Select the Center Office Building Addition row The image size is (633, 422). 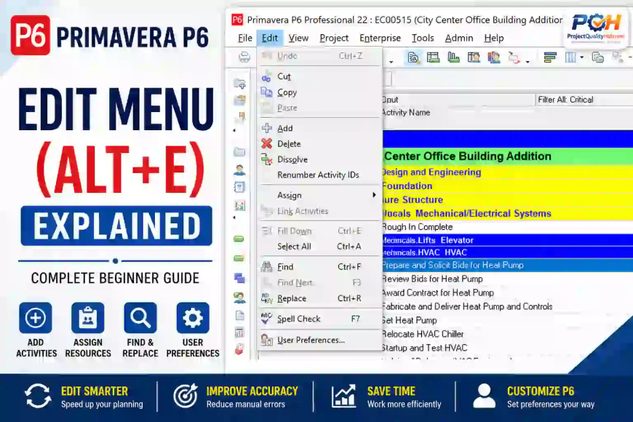(507, 156)
